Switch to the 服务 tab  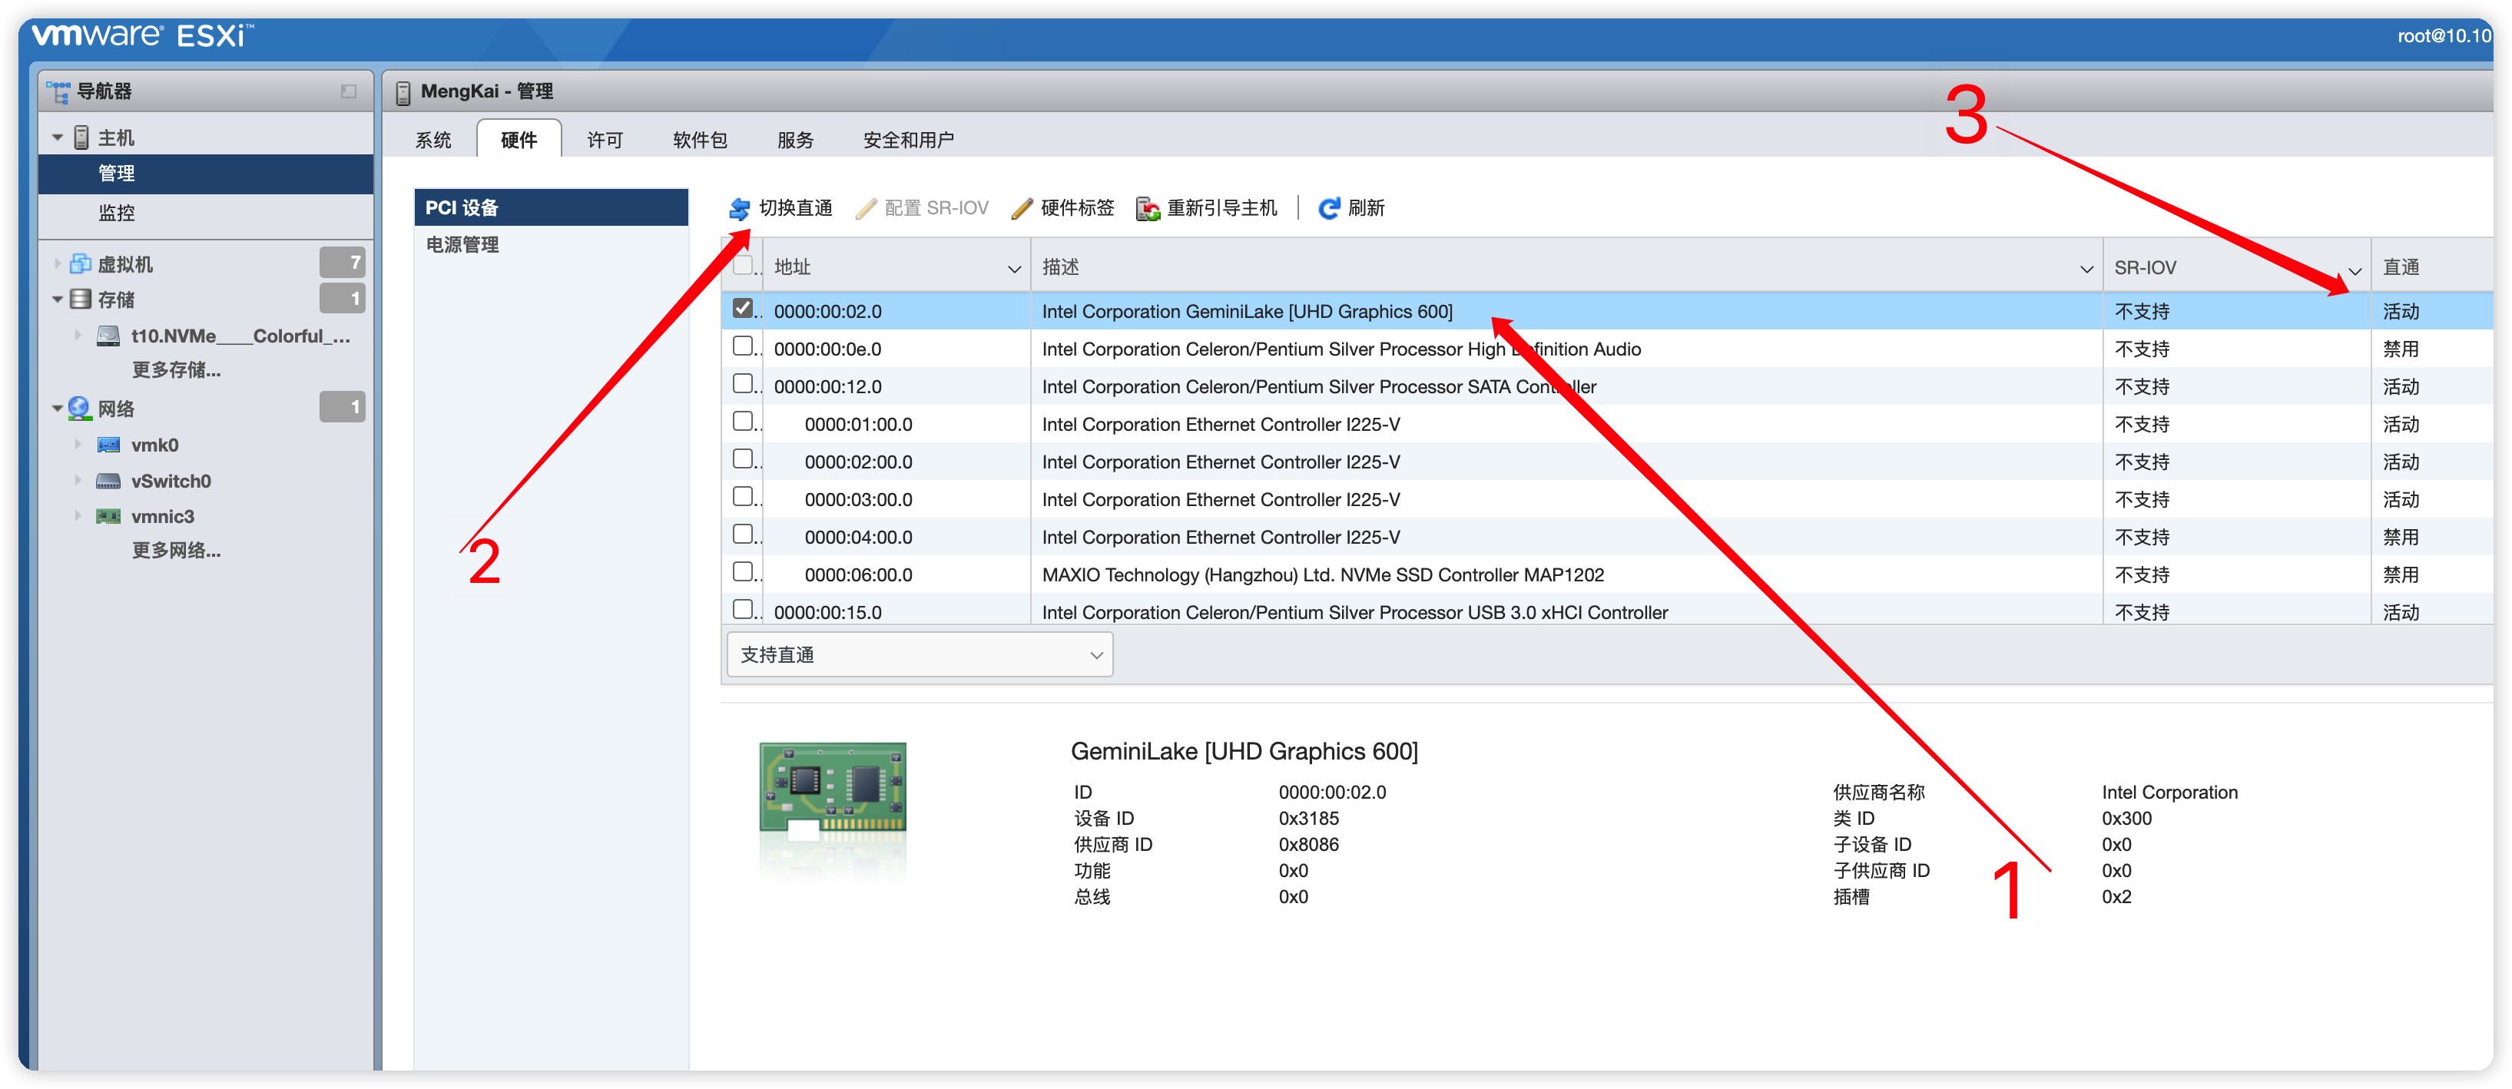tap(795, 140)
